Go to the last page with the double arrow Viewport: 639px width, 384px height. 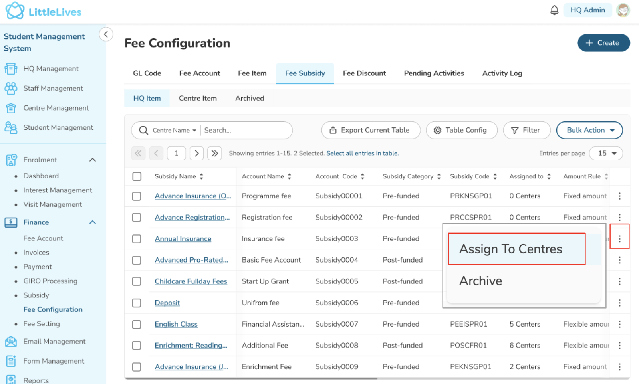[x=214, y=153]
